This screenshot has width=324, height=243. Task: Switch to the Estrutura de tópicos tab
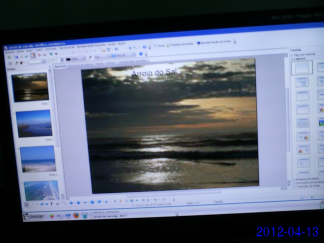pos(80,65)
